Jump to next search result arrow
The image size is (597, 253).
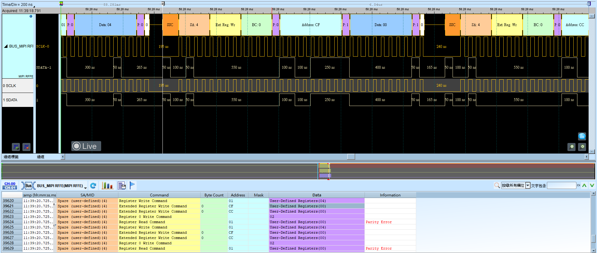point(592,186)
